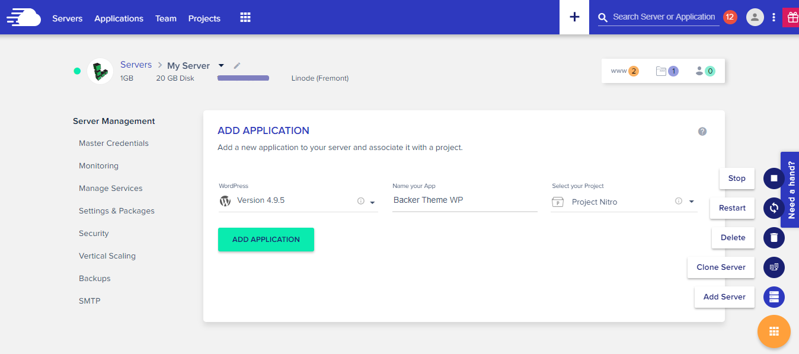Click the Server Management heading

point(114,121)
